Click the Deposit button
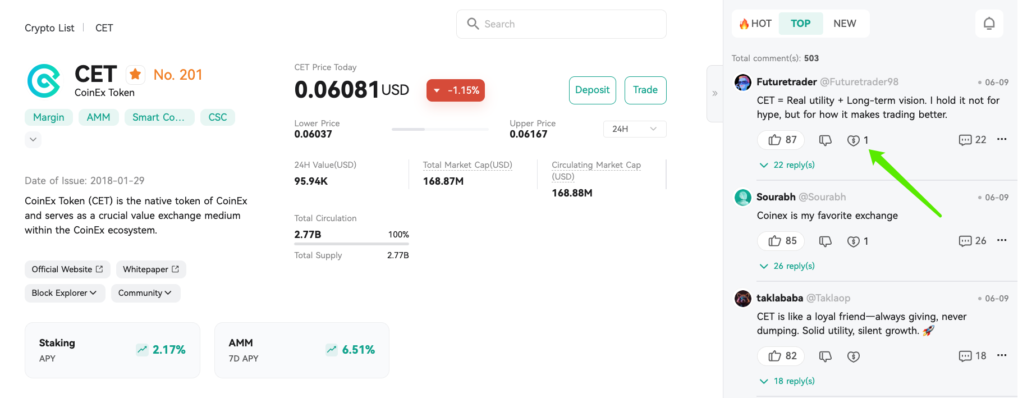 pos(593,90)
